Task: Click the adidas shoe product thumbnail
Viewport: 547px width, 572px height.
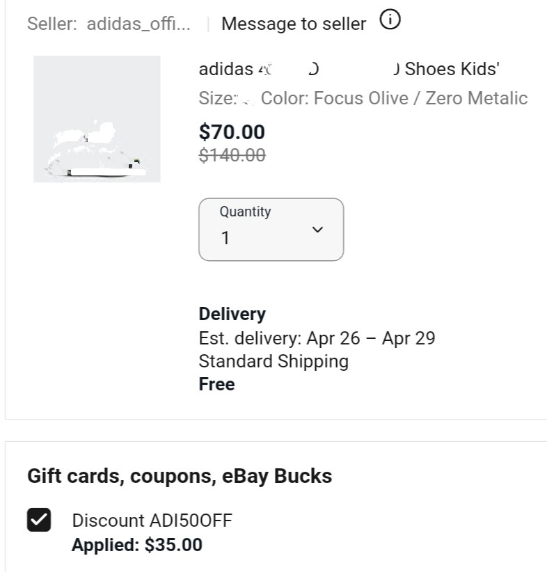Action: pos(97,119)
